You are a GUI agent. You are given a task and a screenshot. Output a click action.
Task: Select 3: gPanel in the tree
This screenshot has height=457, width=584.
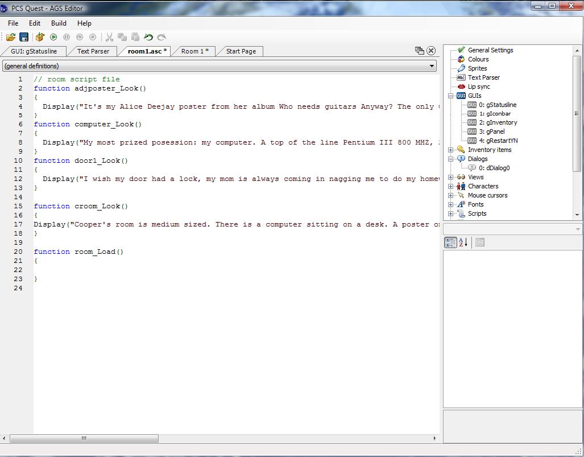pos(492,131)
